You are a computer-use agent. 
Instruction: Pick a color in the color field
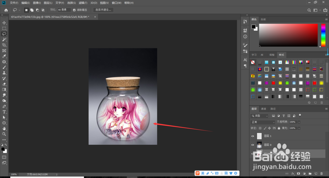click(288, 35)
